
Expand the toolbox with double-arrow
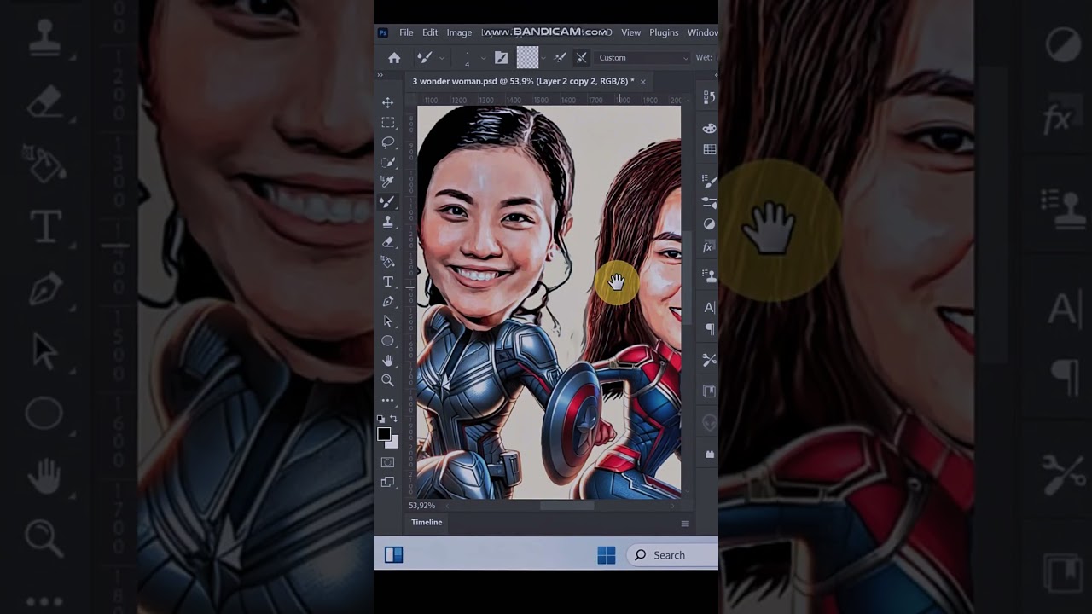(x=380, y=75)
